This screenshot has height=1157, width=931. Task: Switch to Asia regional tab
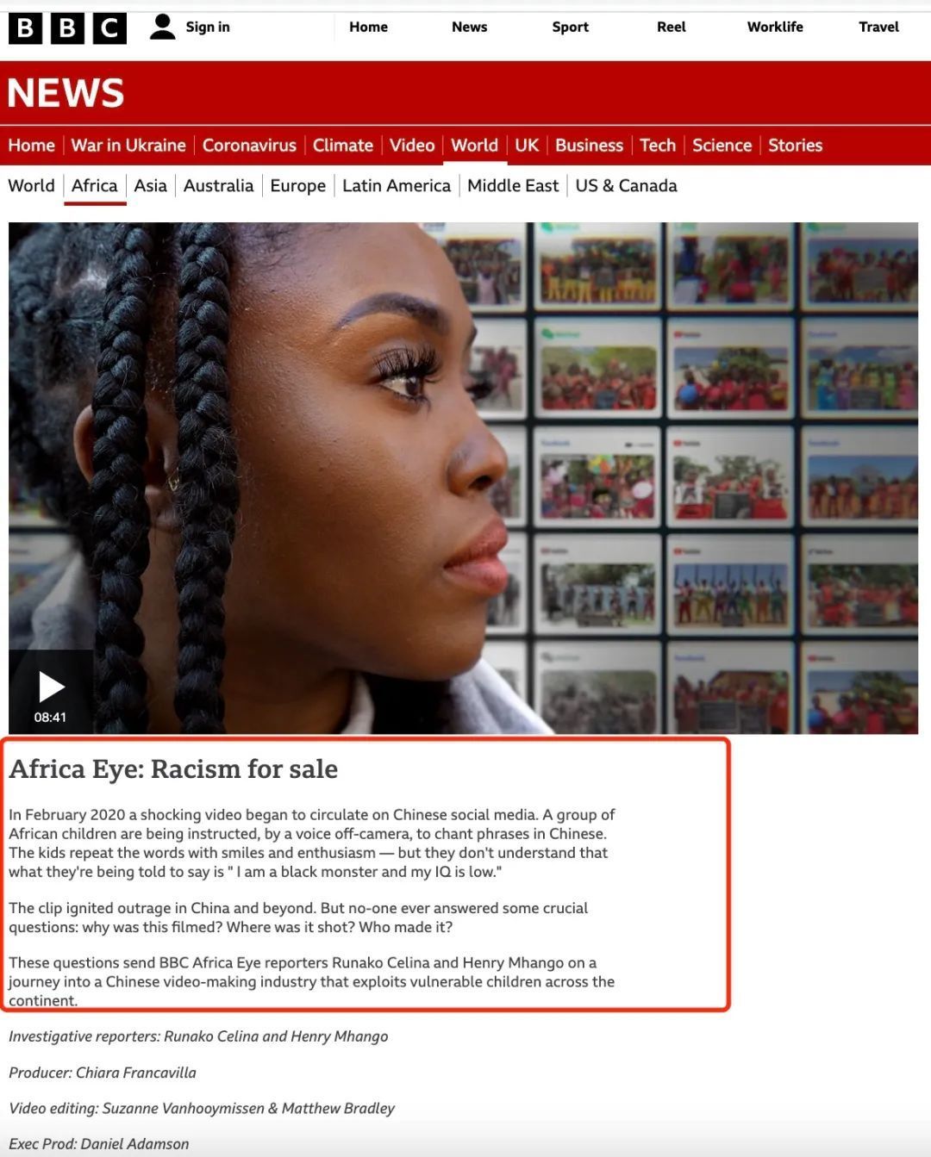click(x=150, y=185)
